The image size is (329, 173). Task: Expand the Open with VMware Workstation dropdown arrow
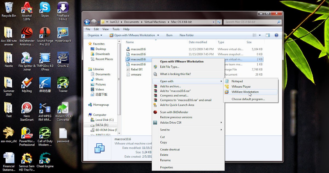click(158, 35)
